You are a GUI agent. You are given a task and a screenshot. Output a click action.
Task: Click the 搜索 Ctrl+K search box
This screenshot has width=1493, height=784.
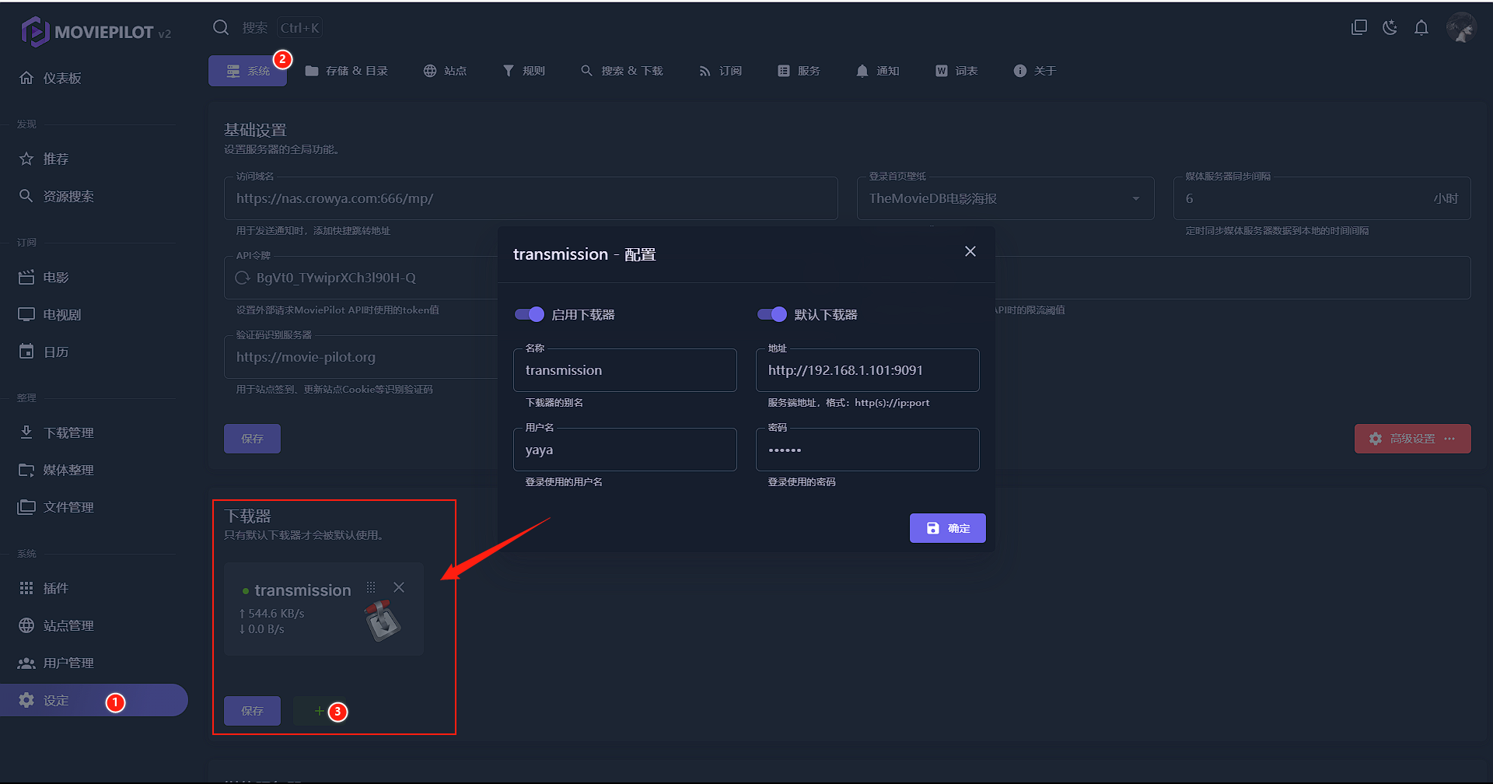coord(267,28)
